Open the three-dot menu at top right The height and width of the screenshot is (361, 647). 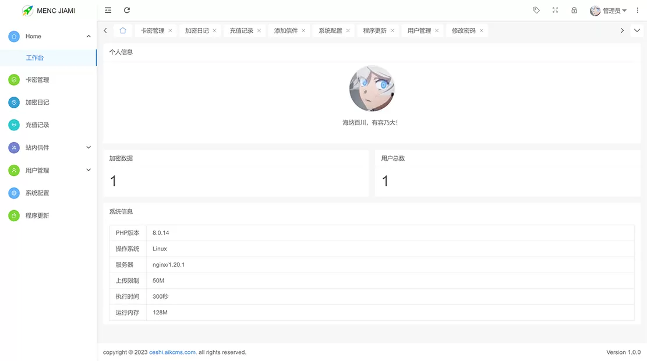tap(637, 10)
